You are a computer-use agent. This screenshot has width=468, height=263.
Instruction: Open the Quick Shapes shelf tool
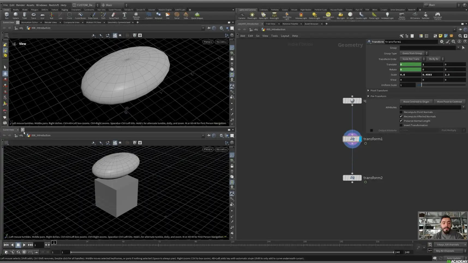point(197,16)
